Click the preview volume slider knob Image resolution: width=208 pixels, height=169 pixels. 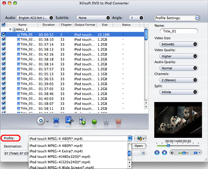pos(184,153)
